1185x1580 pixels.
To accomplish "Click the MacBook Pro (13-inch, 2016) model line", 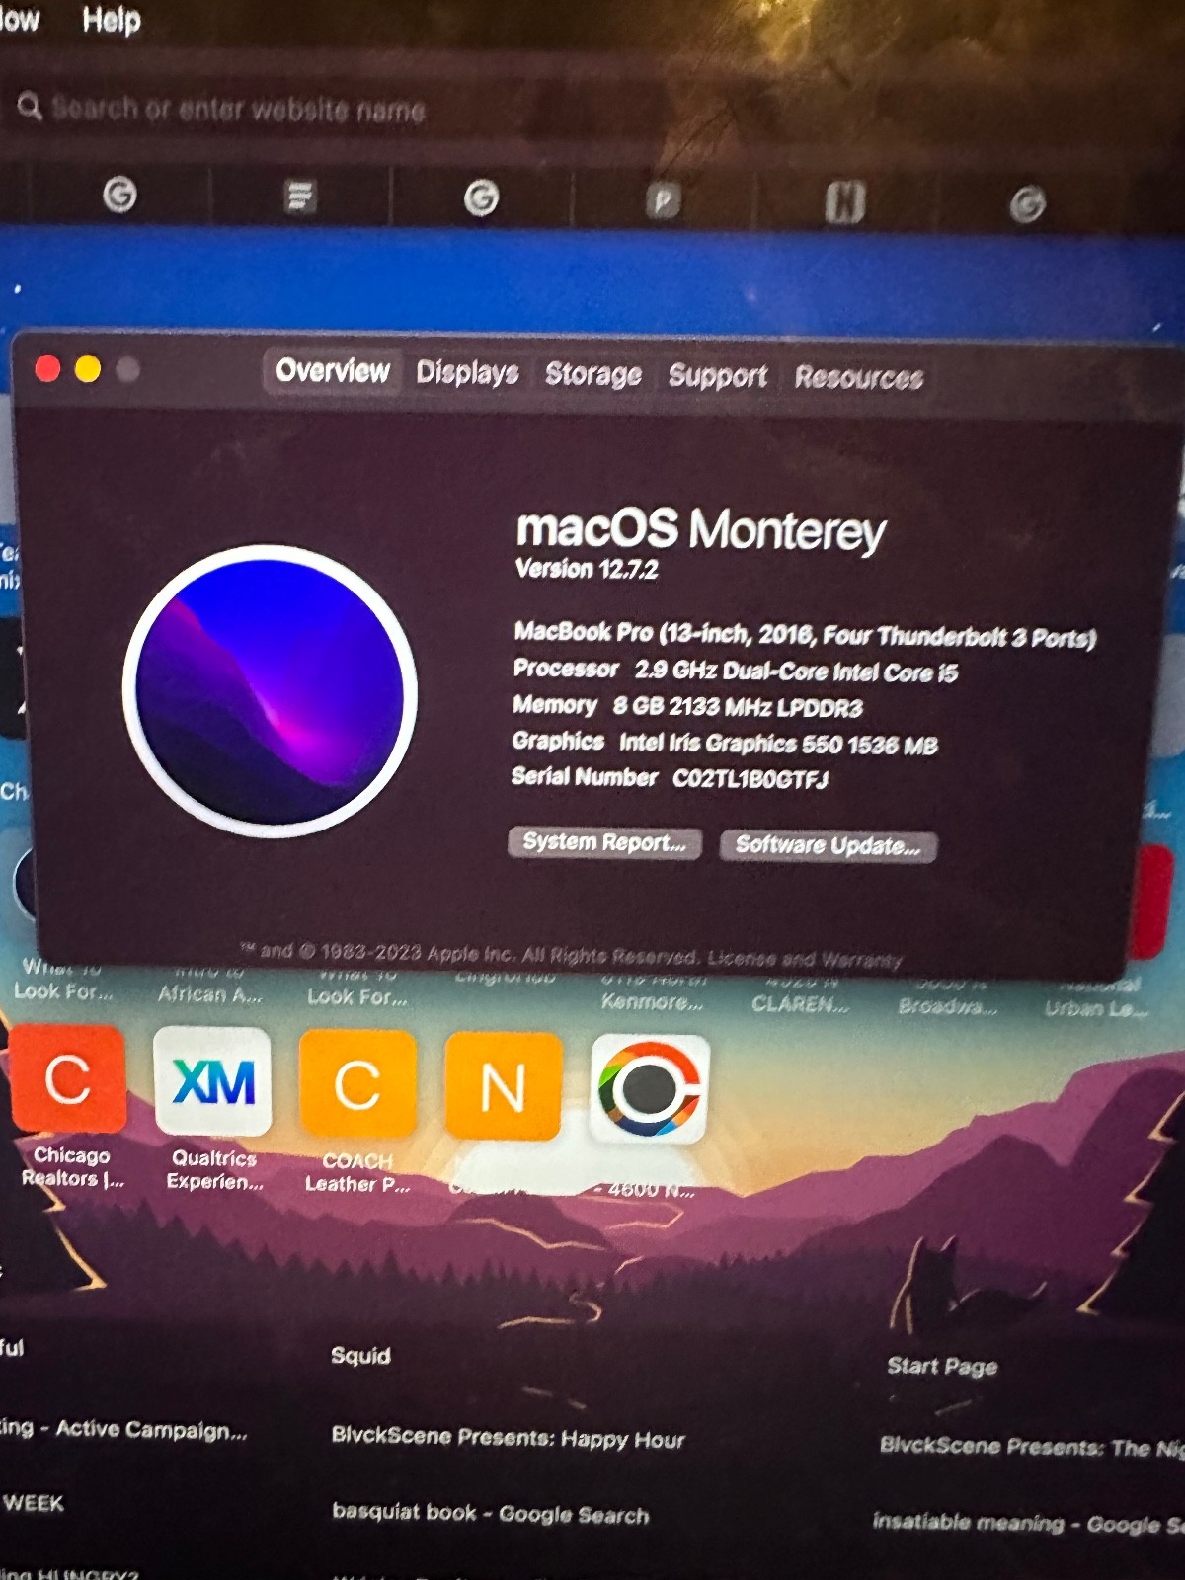I will click(x=805, y=634).
